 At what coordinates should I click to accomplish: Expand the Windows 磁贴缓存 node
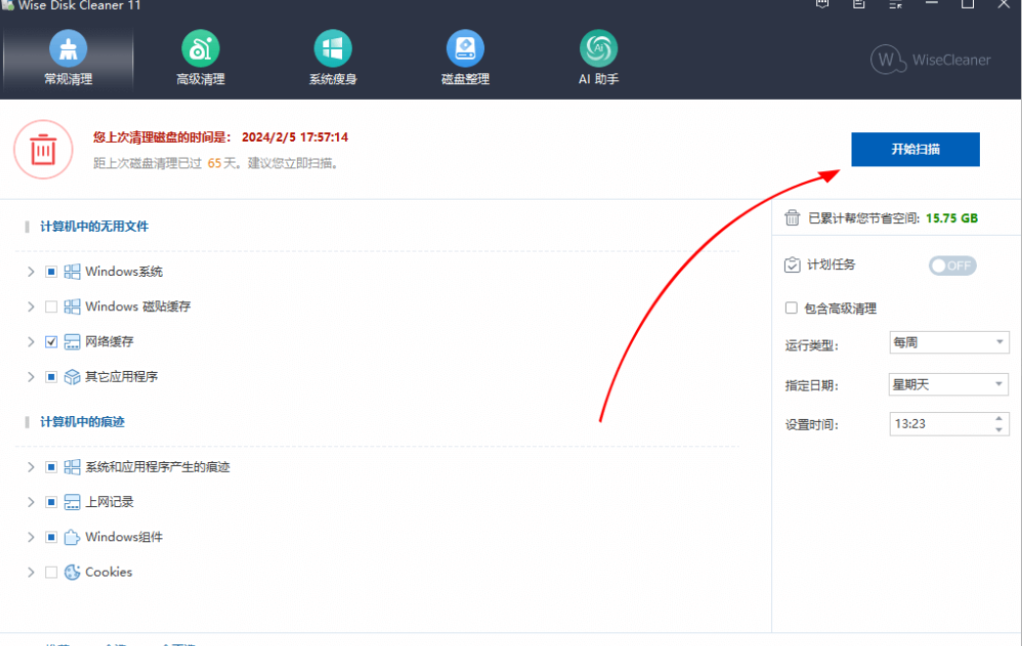[30, 306]
